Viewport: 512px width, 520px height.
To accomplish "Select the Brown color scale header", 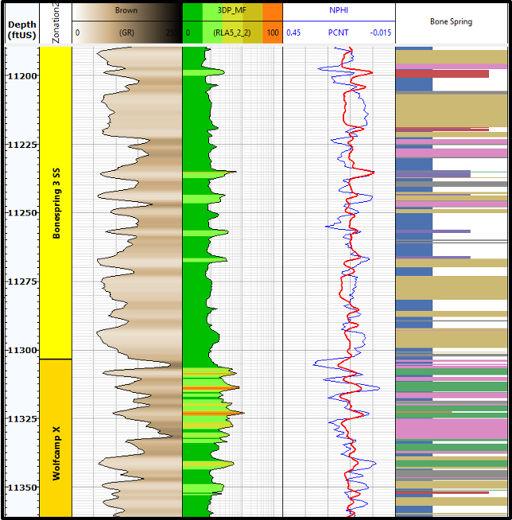I will pos(126,10).
